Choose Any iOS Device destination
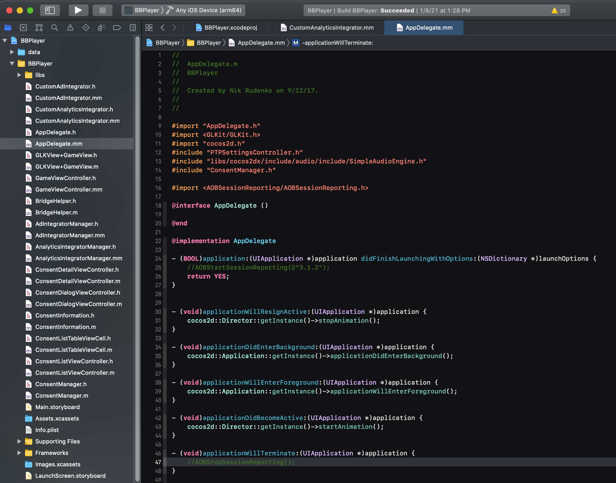The image size is (616, 483). click(x=204, y=10)
